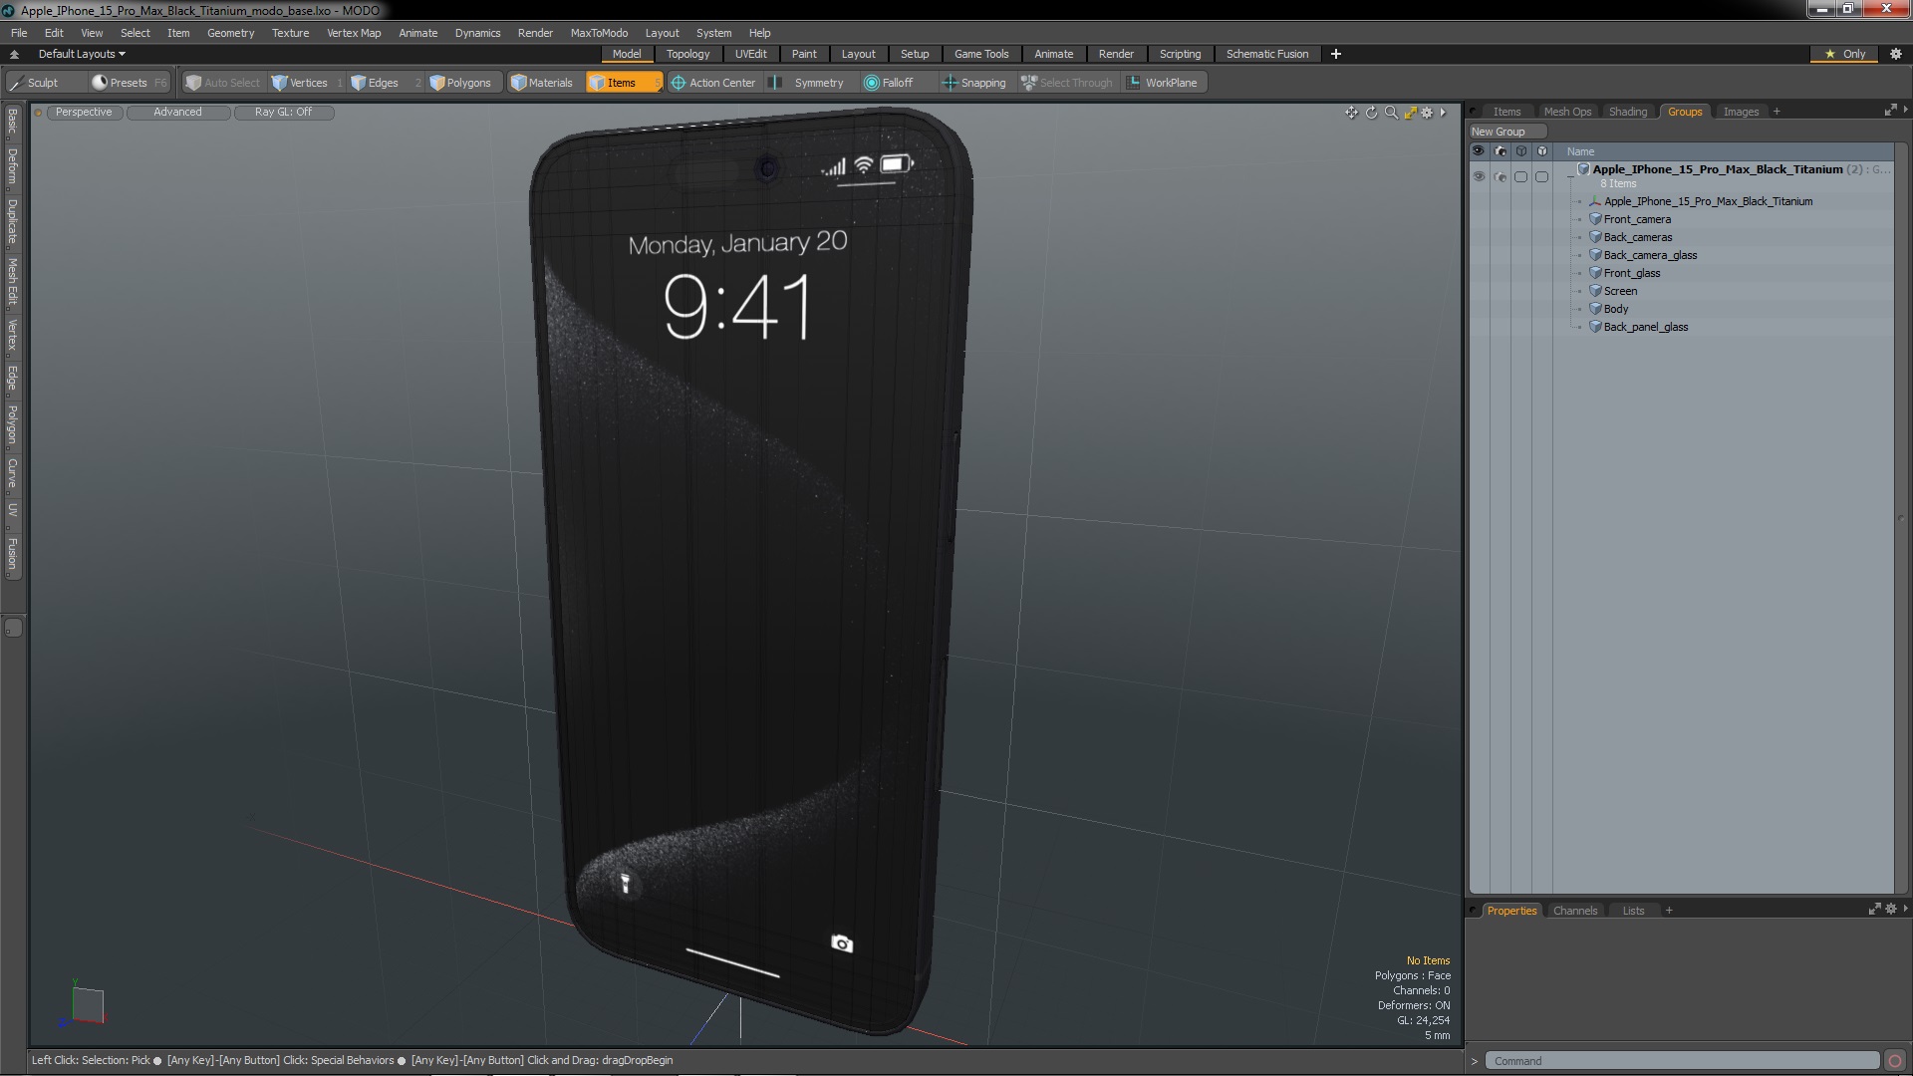Switch to the Render layout tab
Viewport: 1913px width, 1076px height.
[x=1116, y=54]
